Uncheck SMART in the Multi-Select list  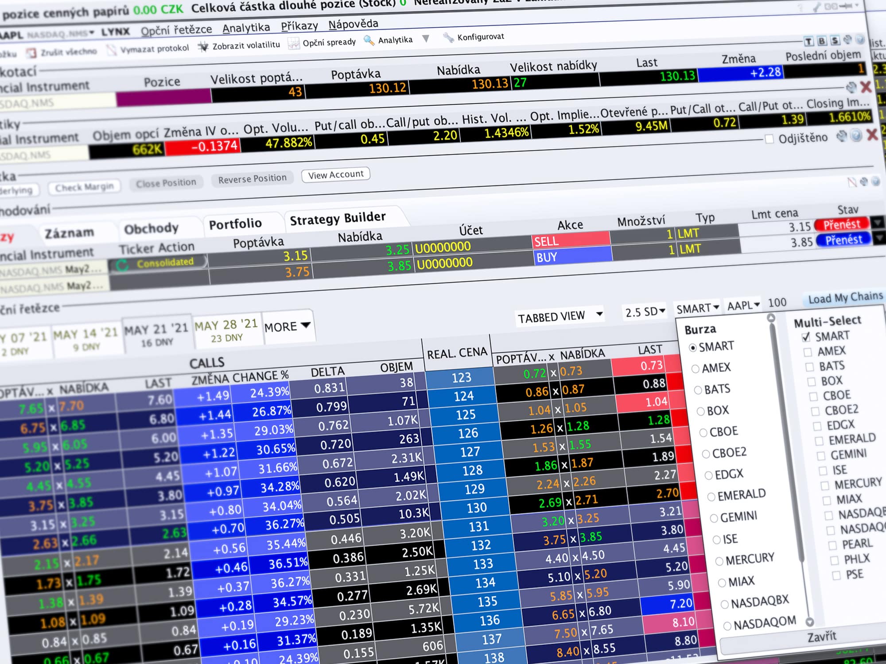click(x=806, y=337)
